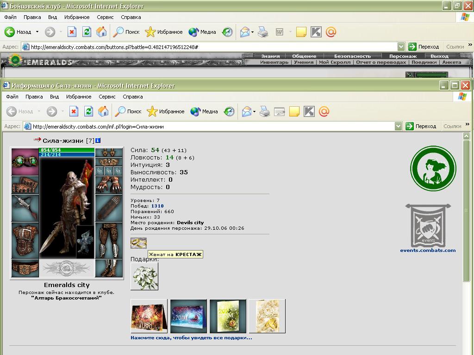Viewport: 474px width, 355px height.
Task: Click the gloves equipment slot on the character
Action: point(109,184)
